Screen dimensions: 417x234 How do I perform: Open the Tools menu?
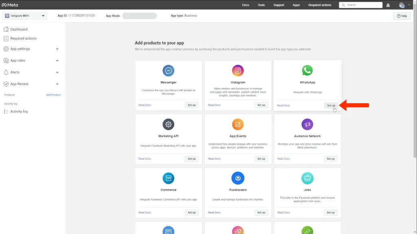pos(261,5)
